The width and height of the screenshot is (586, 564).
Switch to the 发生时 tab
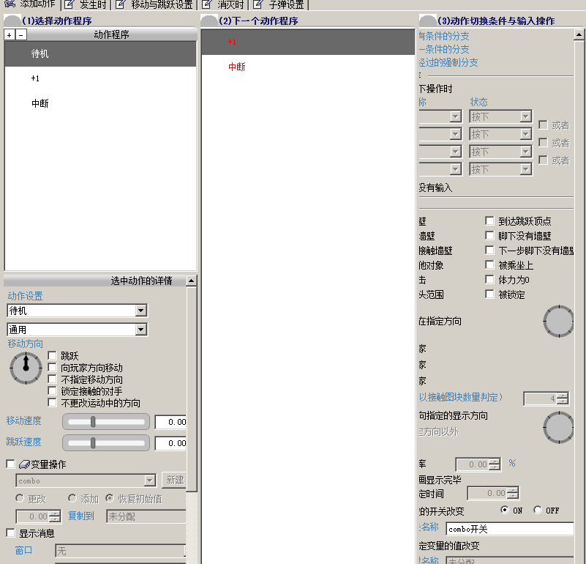pyautogui.click(x=86, y=4)
